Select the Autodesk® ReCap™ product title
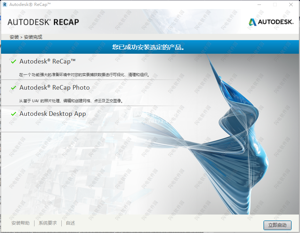300x233 pixels. pyautogui.click(x=47, y=61)
